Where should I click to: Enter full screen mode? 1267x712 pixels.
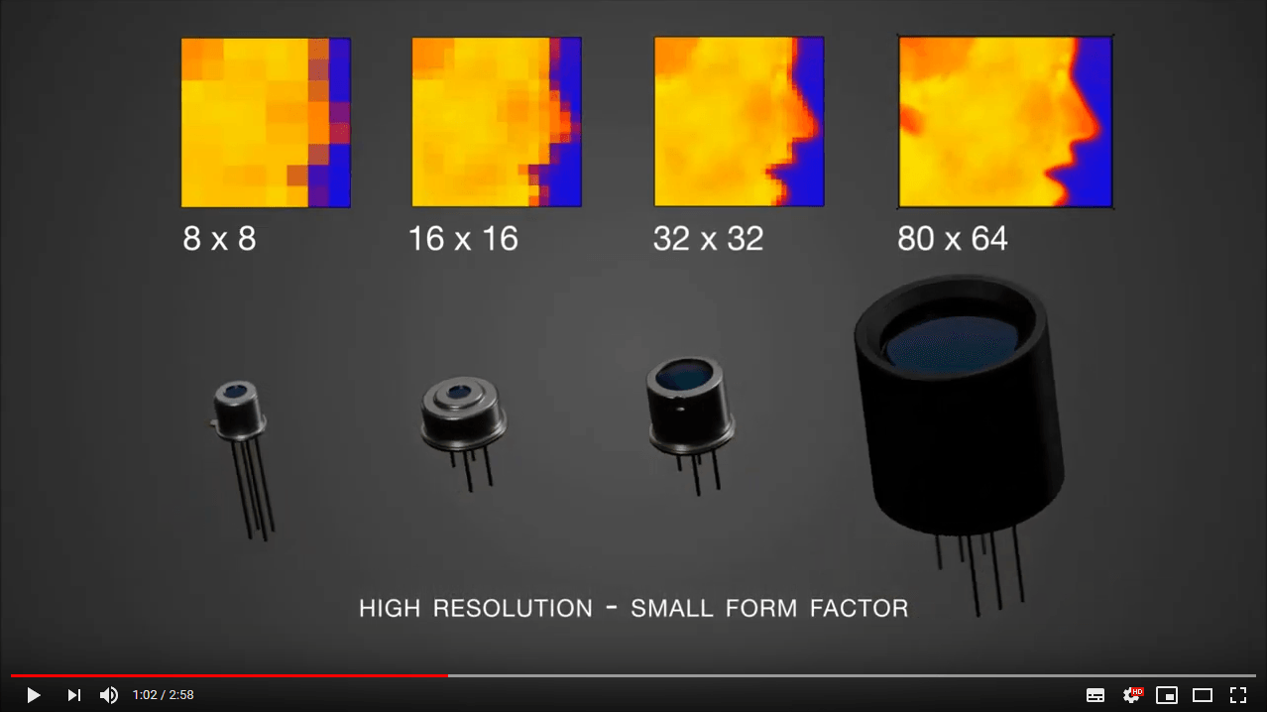point(1238,695)
